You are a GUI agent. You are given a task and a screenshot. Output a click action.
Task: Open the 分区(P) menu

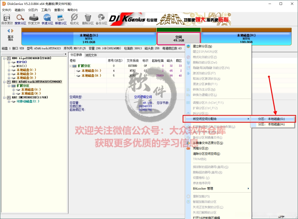(33, 10)
